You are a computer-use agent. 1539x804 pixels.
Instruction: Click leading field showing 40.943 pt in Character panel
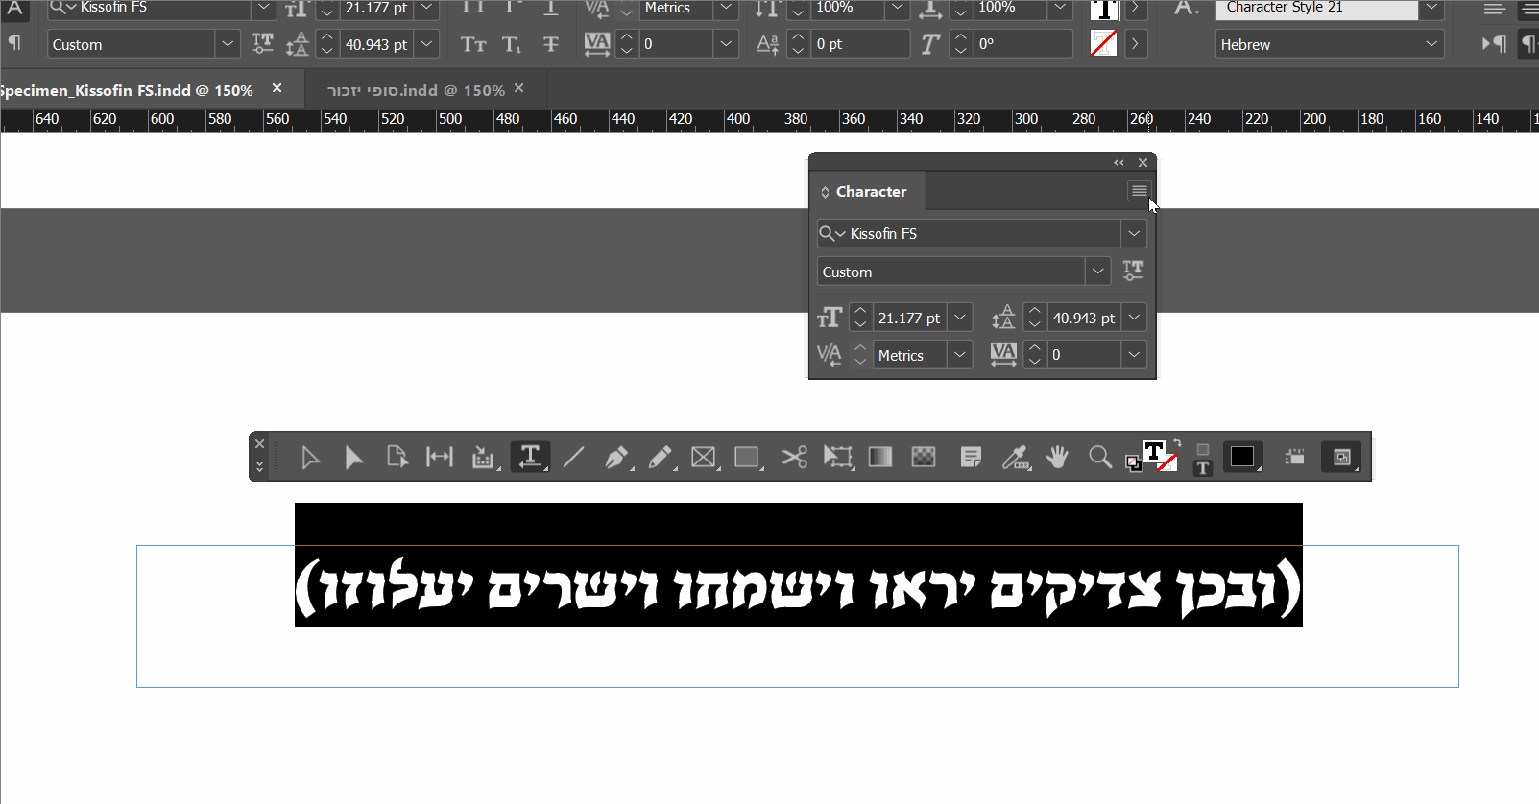click(x=1084, y=318)
